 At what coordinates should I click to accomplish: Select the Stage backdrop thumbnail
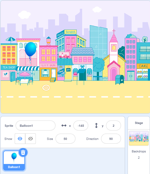pos(139,138)
